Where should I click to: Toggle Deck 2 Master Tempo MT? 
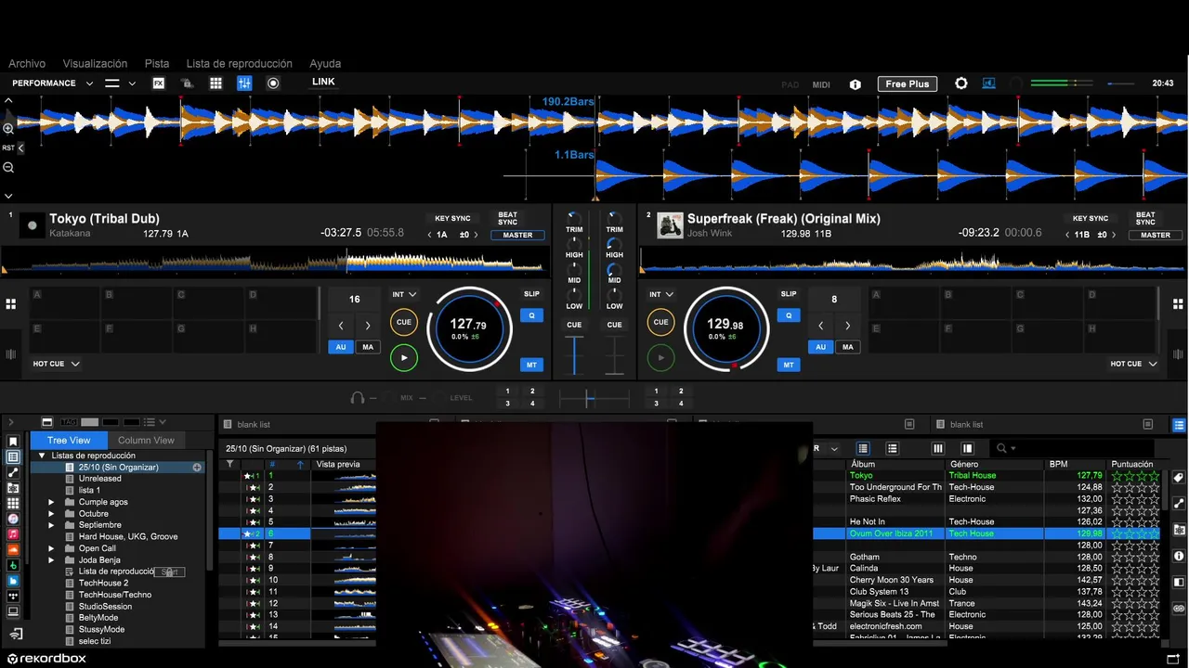tap(789, 365)
